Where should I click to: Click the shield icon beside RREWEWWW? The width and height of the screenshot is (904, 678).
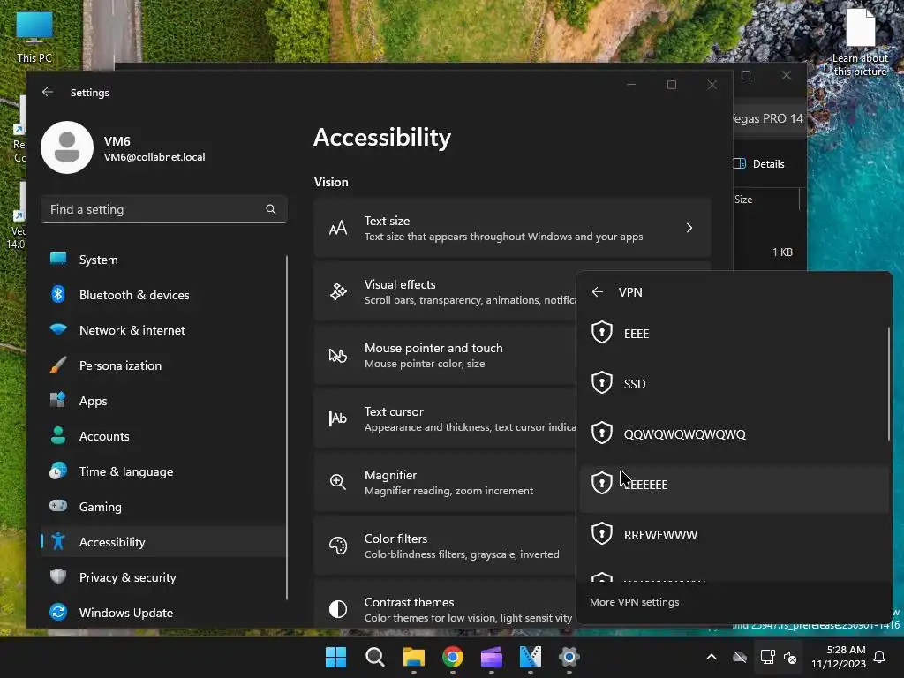[602, 533]
